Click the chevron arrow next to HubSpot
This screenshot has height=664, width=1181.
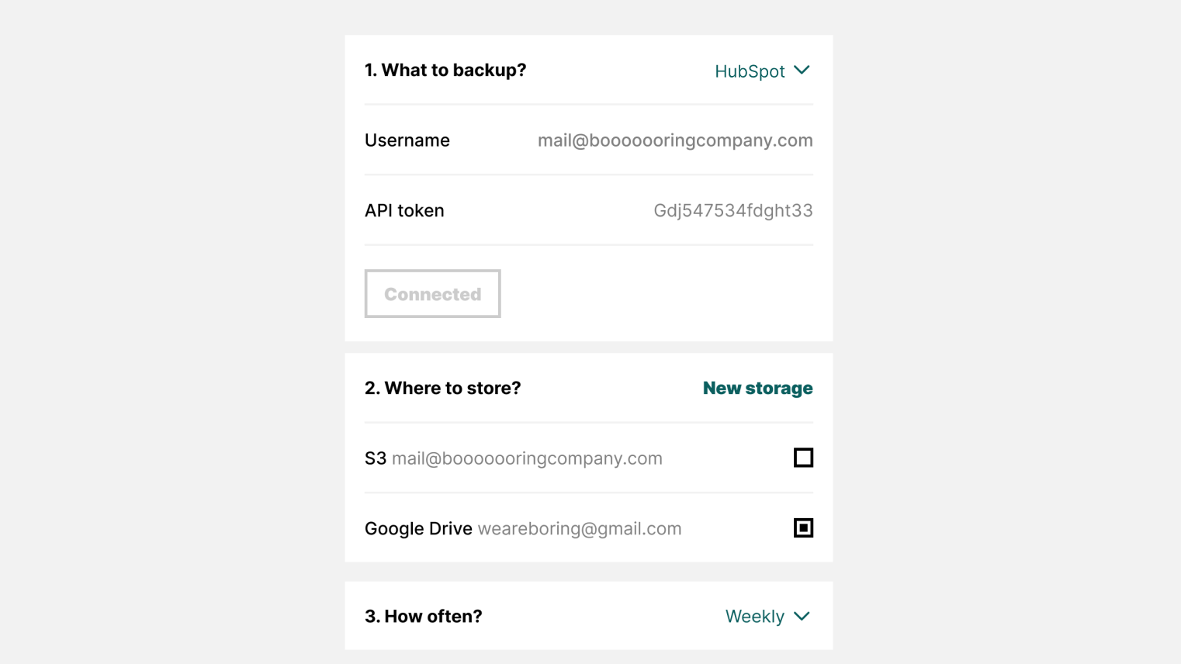tap(802, 71)
